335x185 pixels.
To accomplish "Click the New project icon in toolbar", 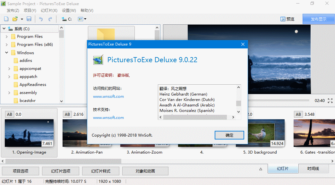I will 6,19.
